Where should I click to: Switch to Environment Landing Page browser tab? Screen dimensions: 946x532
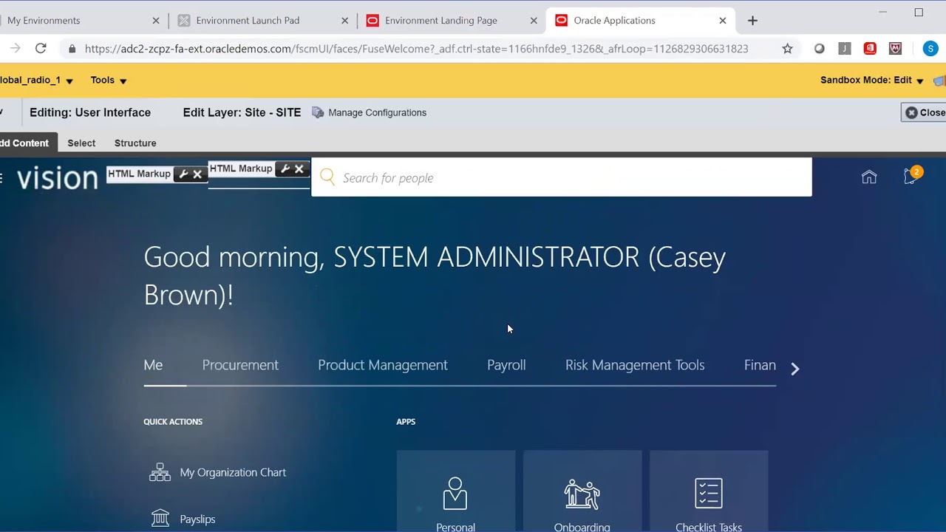pos(451,21)
